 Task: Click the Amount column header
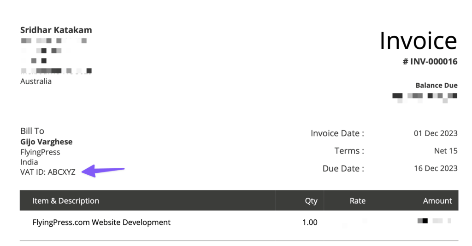coord(437,200)
